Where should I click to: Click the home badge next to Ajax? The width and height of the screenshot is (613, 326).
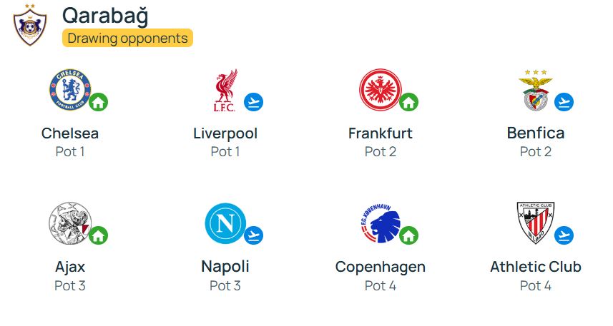coord(99,235)
